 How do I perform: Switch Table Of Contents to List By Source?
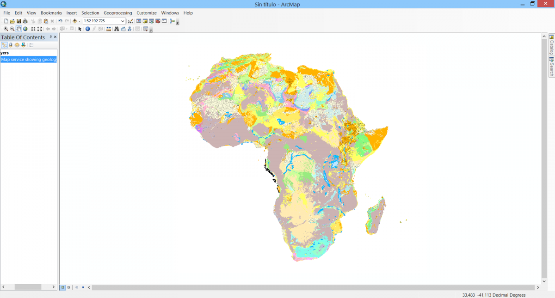[x=11, y=45]
